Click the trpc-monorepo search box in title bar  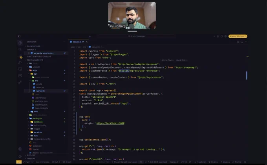coord(137,36)
